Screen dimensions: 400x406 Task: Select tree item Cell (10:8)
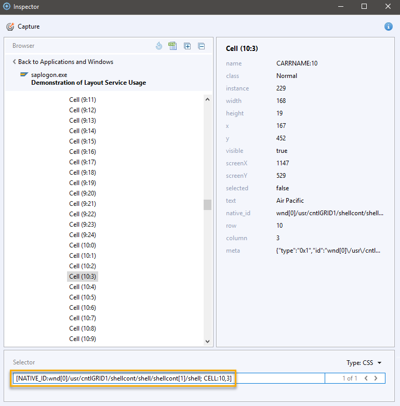pyautogui.click(x=83, y=329)
